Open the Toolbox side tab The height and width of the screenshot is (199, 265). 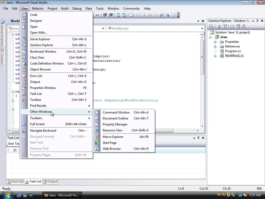[2, 56]
